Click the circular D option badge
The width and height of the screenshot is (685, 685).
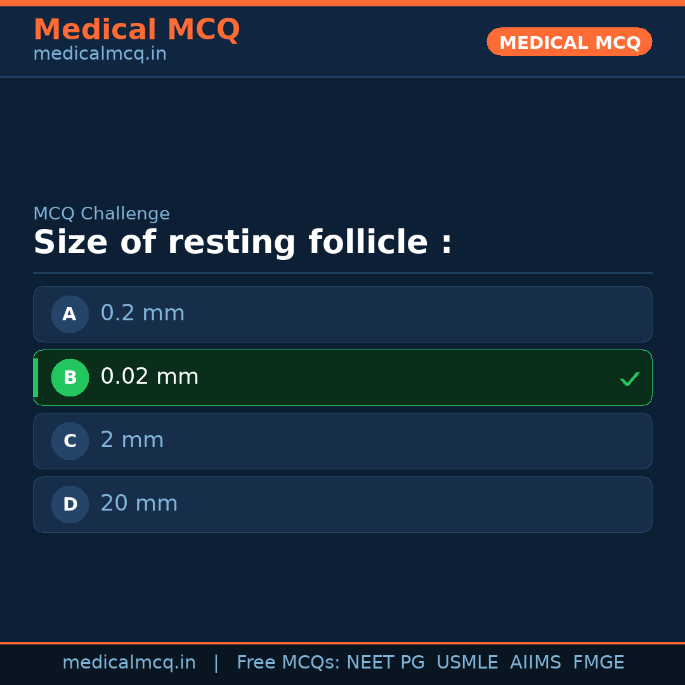tap(70, 504)
